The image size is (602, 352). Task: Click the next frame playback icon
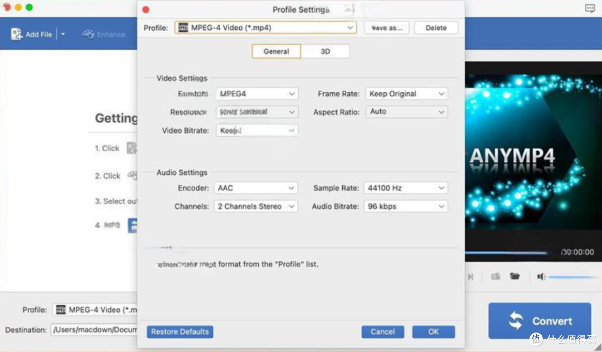[x=470, y=276]
